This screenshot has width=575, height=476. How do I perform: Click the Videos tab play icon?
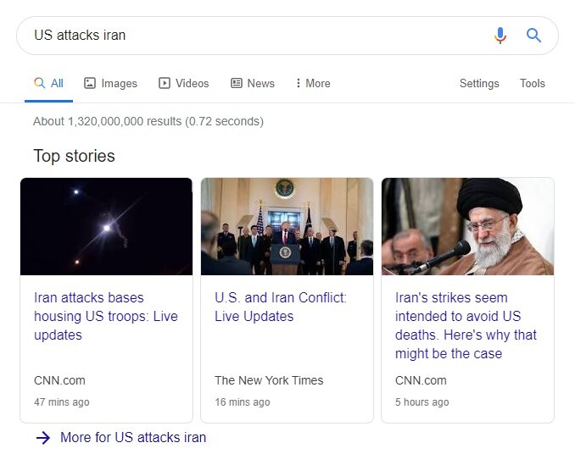165,83
